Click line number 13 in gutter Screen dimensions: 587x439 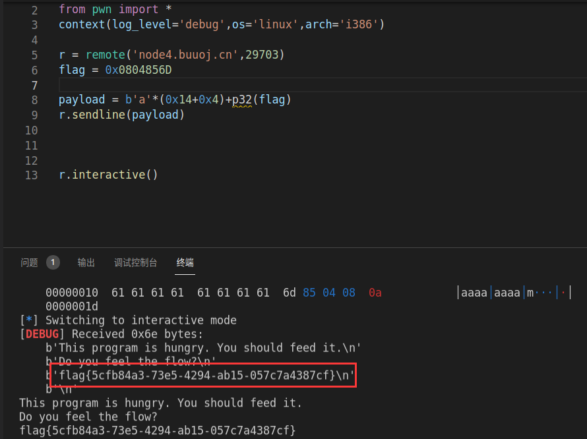[32, 175]
